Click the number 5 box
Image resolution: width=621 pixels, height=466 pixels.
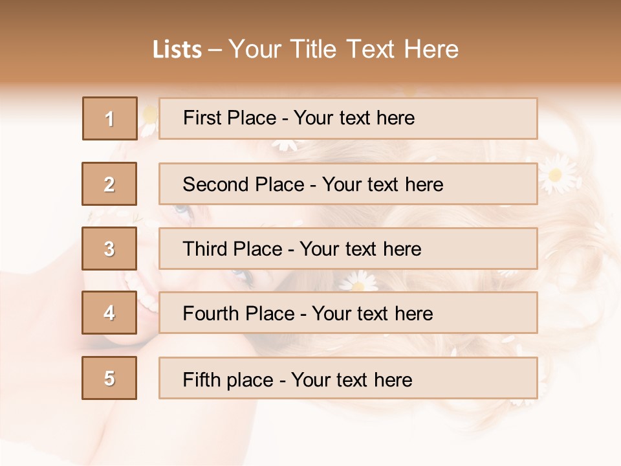tap(109, 377)
